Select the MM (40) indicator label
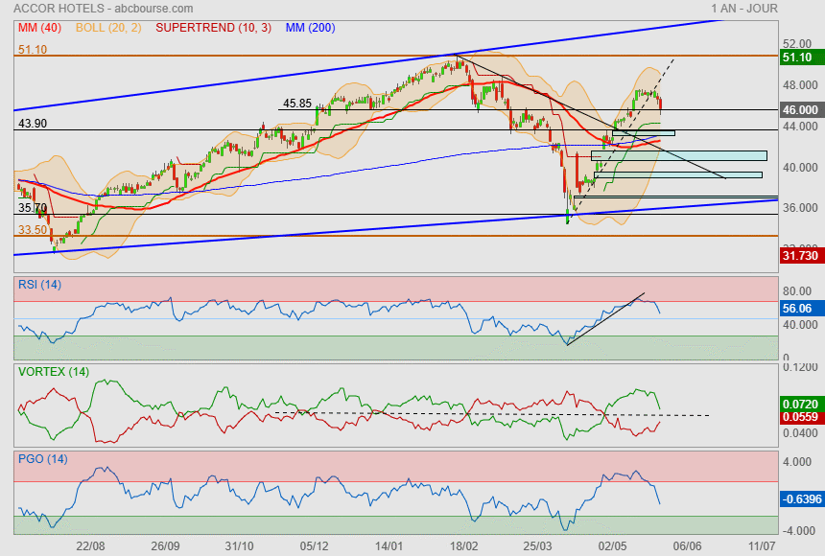Image resolution: width=825 pixels, height=556 pixels. pyautogui.click(x=40, y=28)
